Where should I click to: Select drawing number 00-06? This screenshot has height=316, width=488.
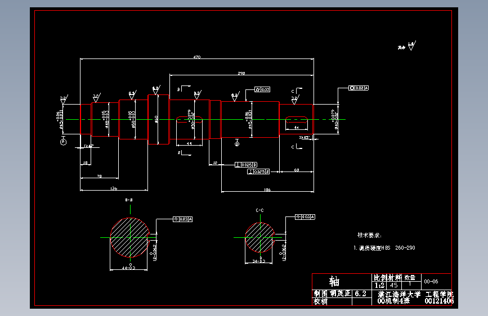click(431, 282)
